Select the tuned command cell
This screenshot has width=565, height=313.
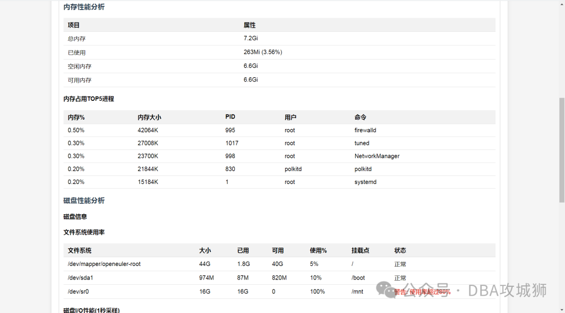(x=362, y=143)
